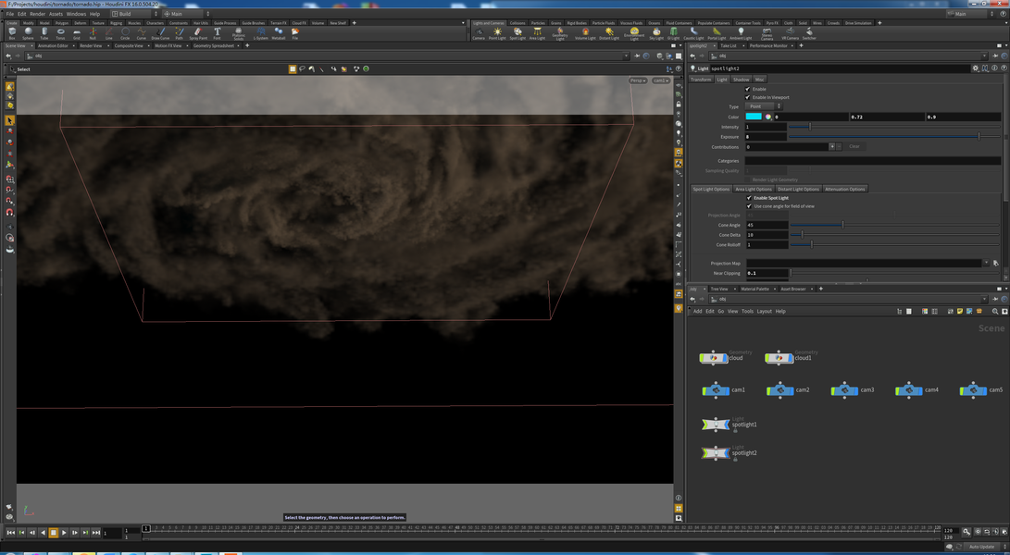This screenshot has width=1010, height=555.
Task: Click the Clear contributions button
Action: (x=854, y=147)
